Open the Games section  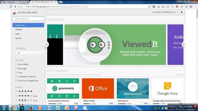pos(18,38)
